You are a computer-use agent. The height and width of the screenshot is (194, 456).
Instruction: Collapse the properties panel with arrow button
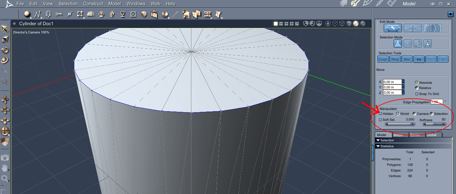click(450, 14)
